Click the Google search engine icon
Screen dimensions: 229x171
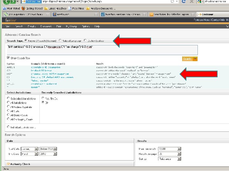[199, 2]
